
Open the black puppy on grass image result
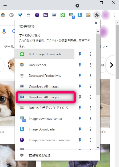[76, 164]
